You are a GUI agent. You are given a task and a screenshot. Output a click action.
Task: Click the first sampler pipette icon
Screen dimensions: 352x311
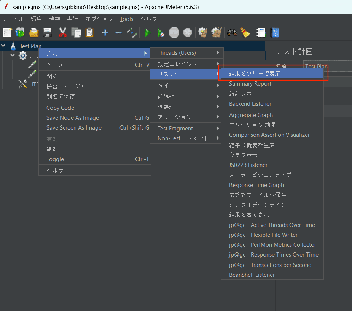[32, 65]
